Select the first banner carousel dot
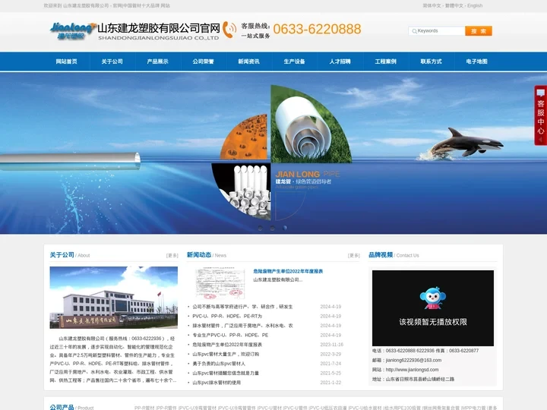 pos(260,228)
